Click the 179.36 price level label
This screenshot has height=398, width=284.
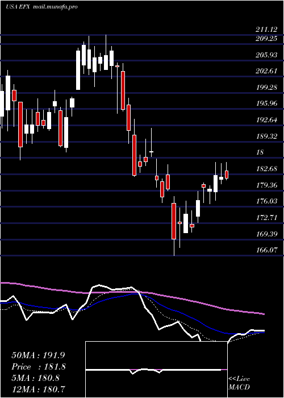pos(266,185)
